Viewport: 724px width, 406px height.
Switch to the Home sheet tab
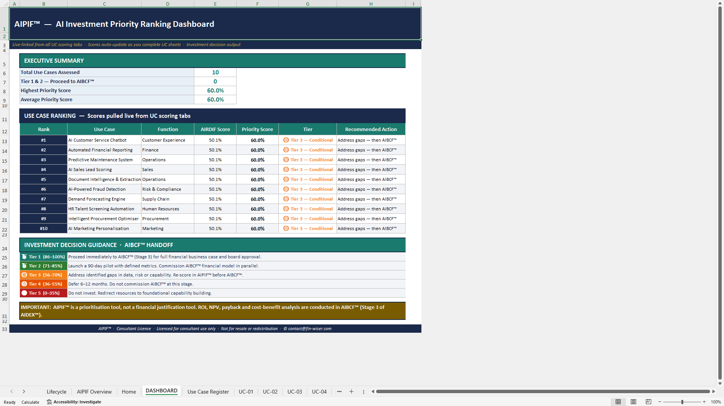pos(129,392)
